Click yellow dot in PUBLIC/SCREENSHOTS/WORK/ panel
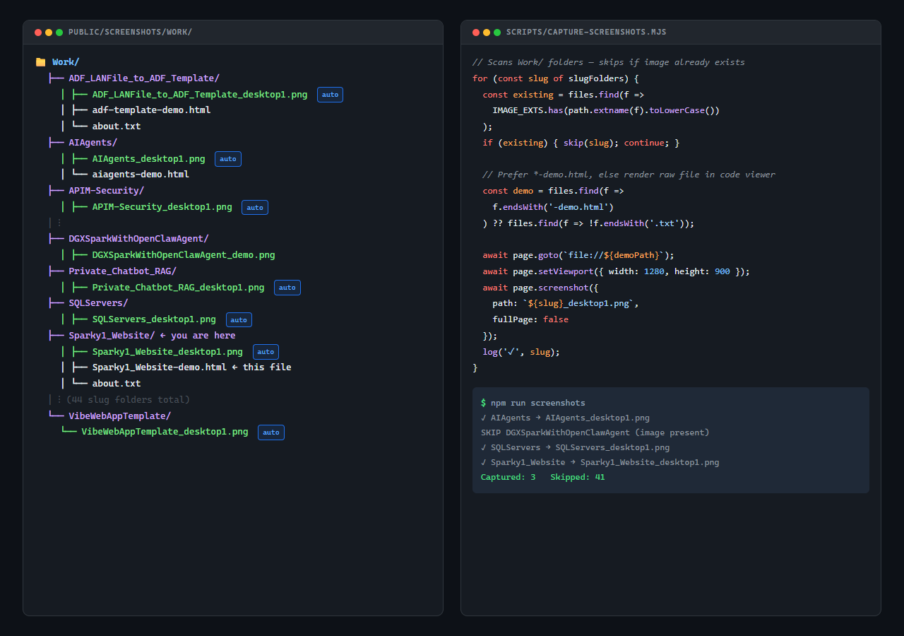 pyautogui.click(x=49, y=33)
